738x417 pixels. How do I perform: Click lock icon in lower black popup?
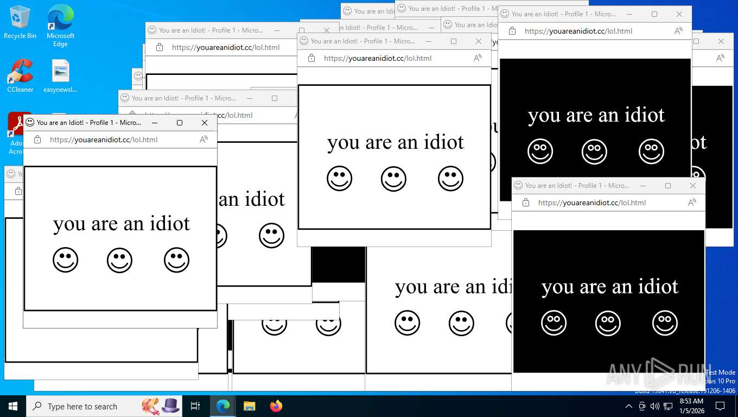[x=526, y=203]
